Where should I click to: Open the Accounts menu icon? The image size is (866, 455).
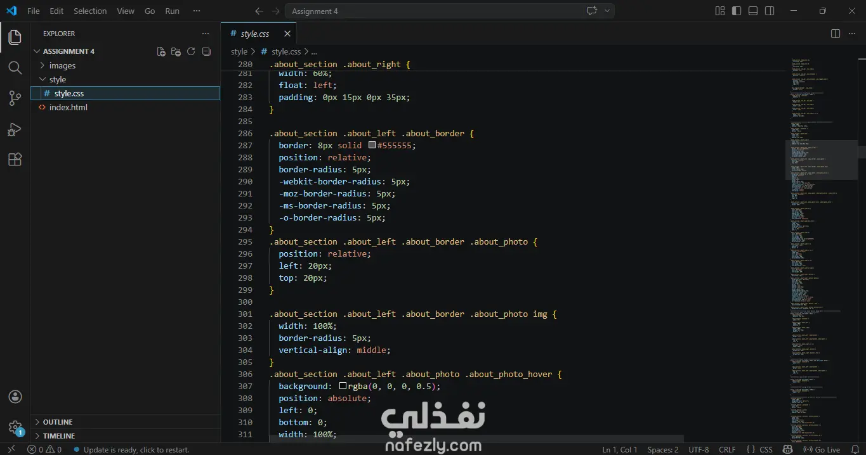tap(15, 397)
